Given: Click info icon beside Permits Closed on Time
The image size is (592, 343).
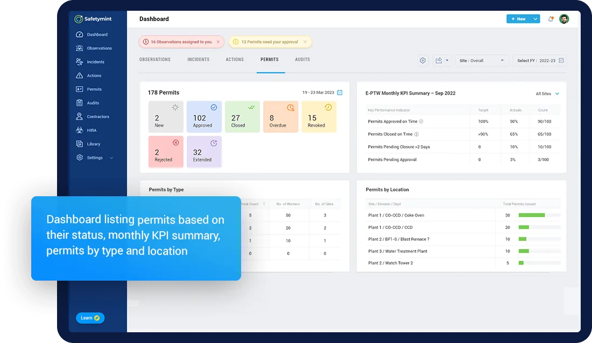Looking at the screenshot, I should 417,134.
